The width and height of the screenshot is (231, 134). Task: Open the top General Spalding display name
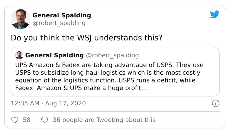(61, 15)
